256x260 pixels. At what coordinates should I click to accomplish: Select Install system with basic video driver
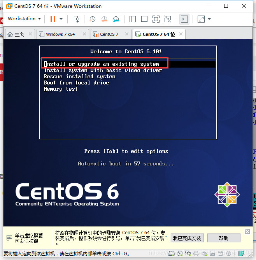103,70
